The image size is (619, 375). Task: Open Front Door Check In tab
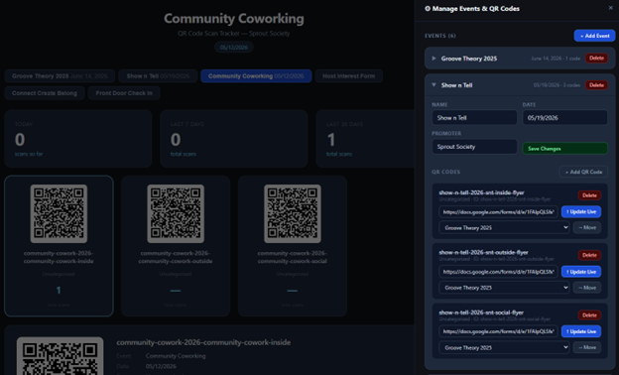124,93
